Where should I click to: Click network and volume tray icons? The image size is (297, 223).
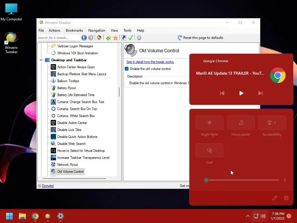pos(260,216)
